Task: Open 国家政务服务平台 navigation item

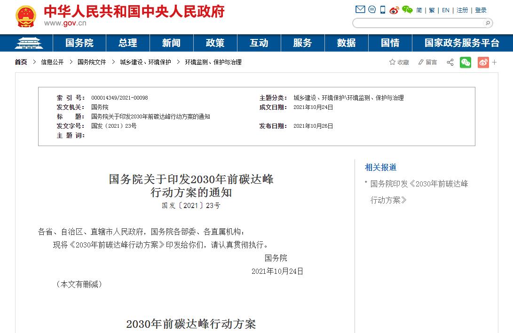Action: pyautogui.click(x=462, y=43)
